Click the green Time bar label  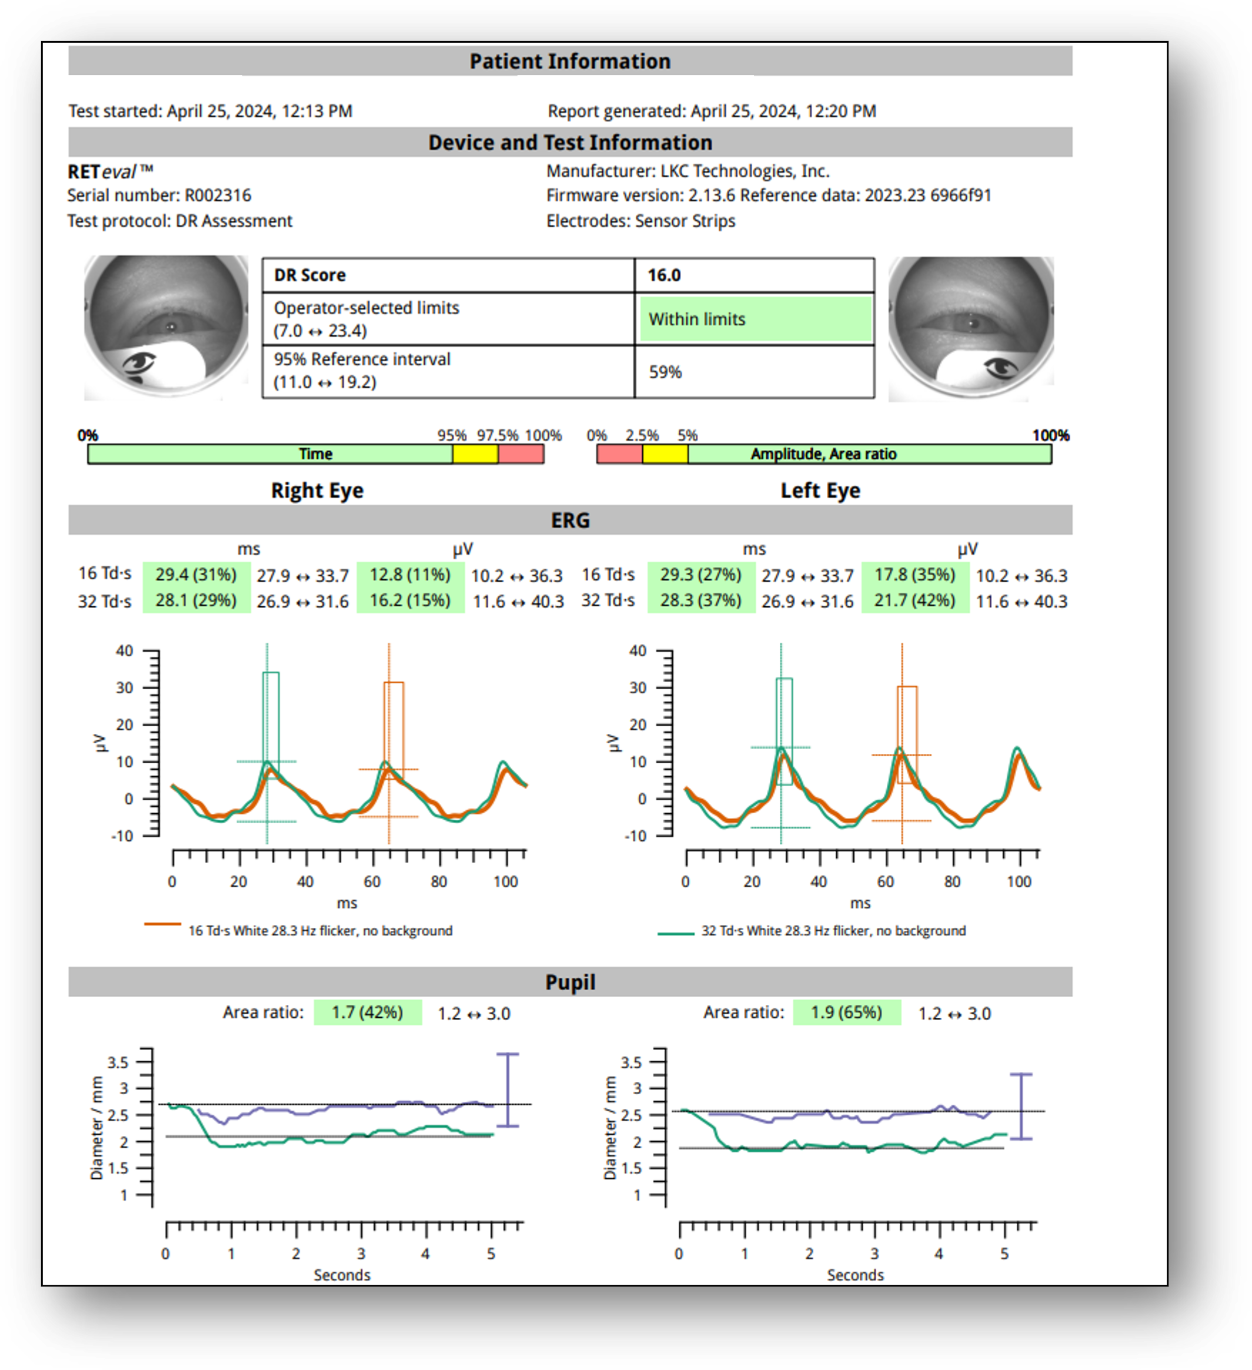[x=315, y=454]
